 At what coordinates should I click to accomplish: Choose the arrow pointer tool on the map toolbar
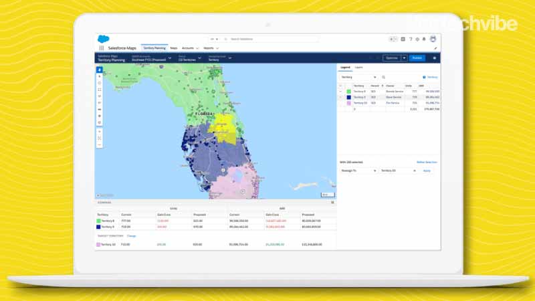99,76
